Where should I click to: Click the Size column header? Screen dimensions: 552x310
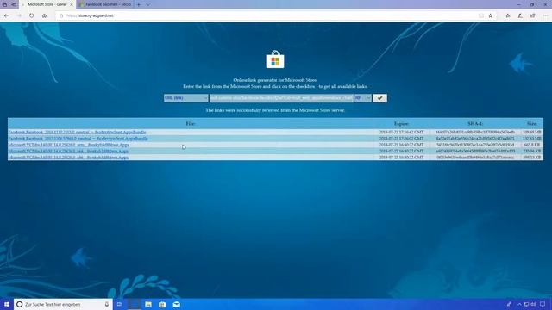tap(531, 124)
